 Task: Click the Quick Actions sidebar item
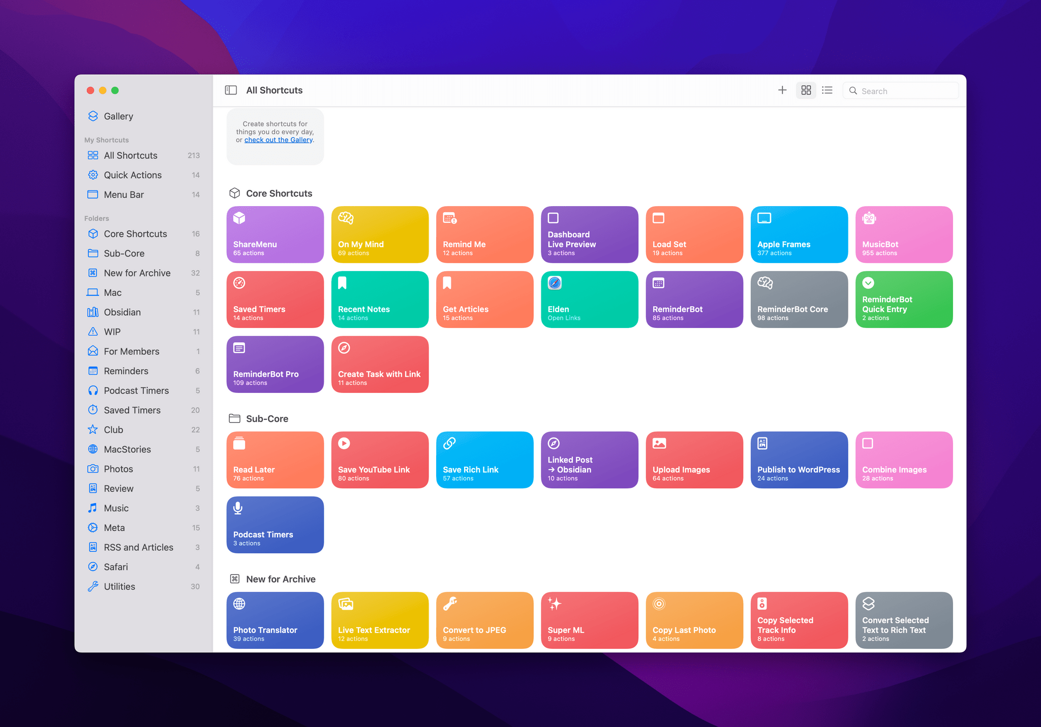pyautogui.click(x=132, y=175)
